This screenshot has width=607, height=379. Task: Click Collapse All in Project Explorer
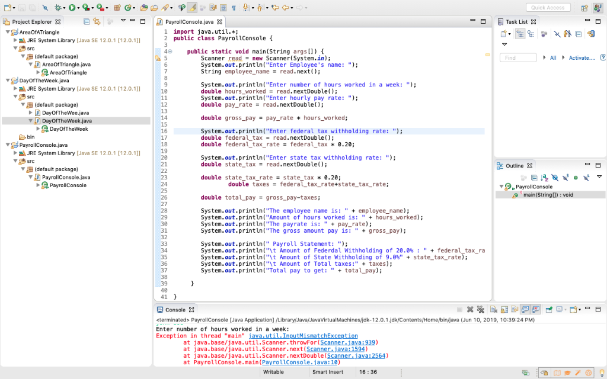(87, 22)
